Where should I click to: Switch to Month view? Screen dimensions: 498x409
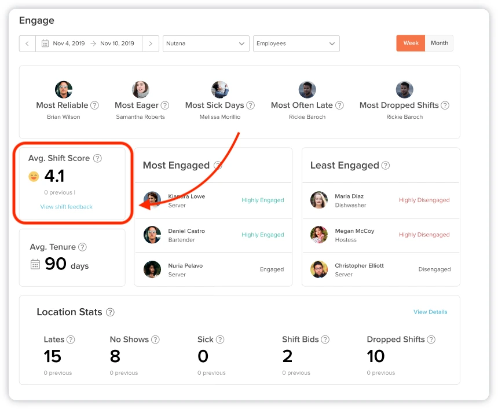click(439, 43)
